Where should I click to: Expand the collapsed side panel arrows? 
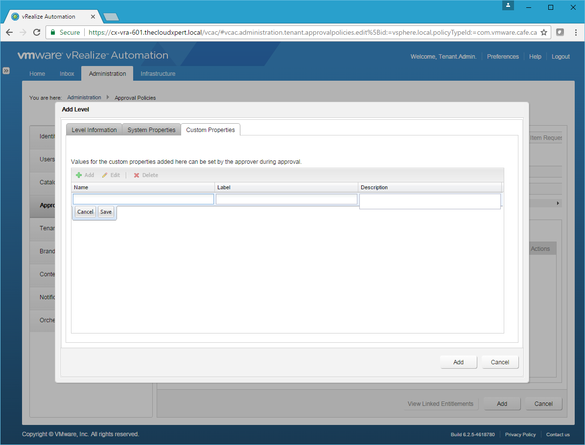tap(6, 70)
